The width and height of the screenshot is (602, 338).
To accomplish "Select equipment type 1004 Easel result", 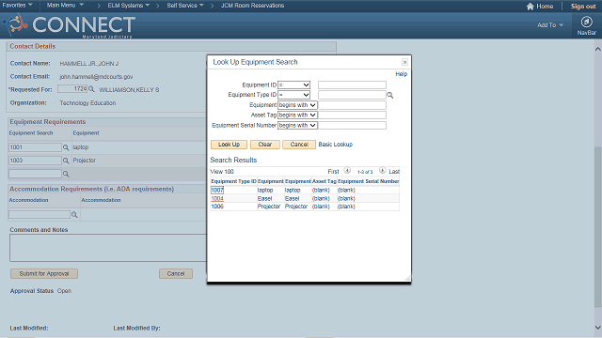I will [217, 198].
